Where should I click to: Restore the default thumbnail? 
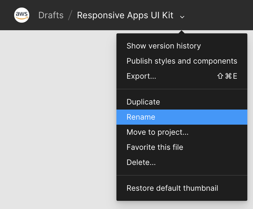tap(172, 188)
